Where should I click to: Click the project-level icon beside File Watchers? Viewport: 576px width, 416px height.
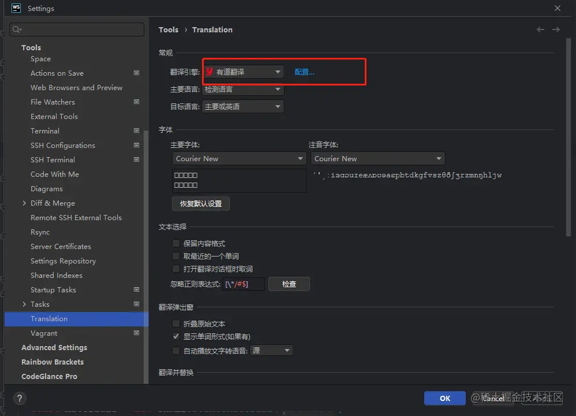coord(136,102)
